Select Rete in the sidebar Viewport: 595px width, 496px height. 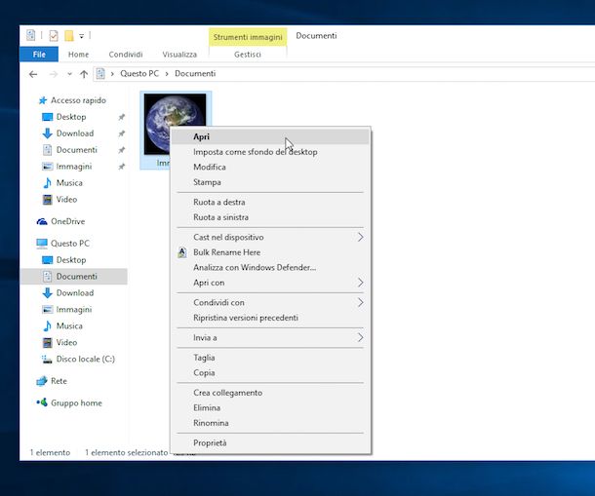(x=59, y=381)
